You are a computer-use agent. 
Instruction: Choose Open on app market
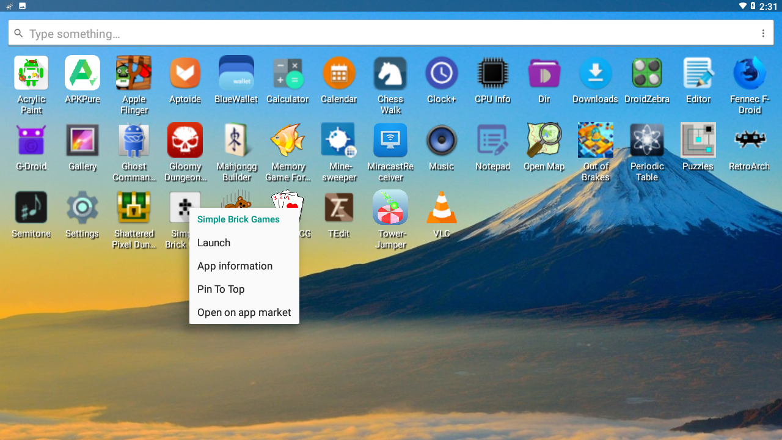(x=244, y=312)
